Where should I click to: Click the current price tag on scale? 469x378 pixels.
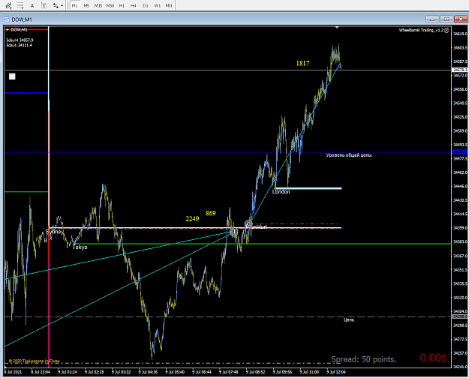tap(459, 70)
